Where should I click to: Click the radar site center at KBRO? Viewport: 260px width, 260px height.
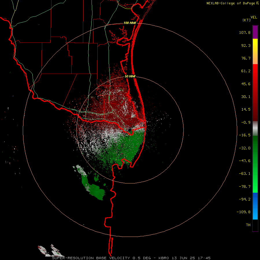click(130, 129)
